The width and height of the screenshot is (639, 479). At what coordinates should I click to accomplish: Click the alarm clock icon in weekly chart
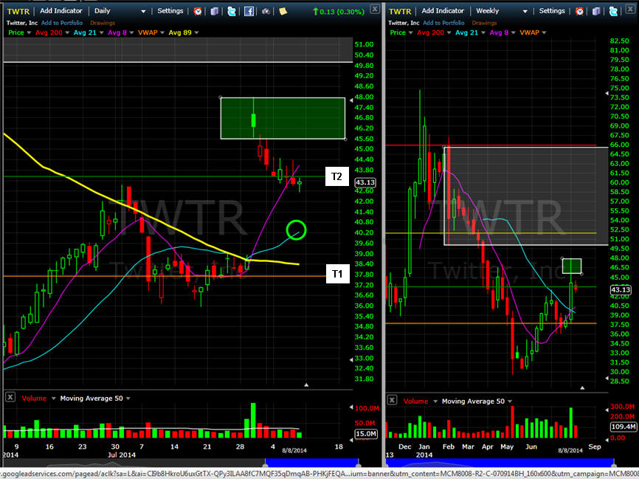581,11
